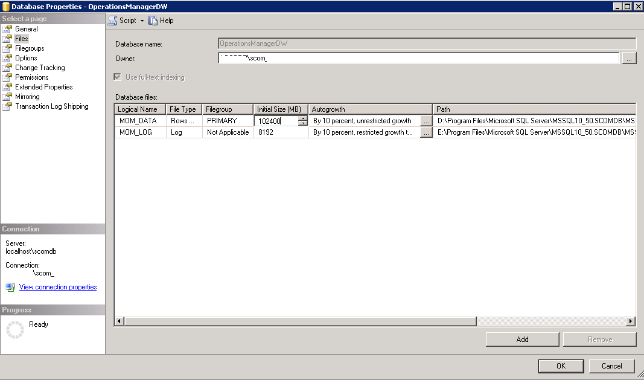
Task: Click the MOM_DATA initial size field
Action: pyautogui.click(x=276, y=121)
